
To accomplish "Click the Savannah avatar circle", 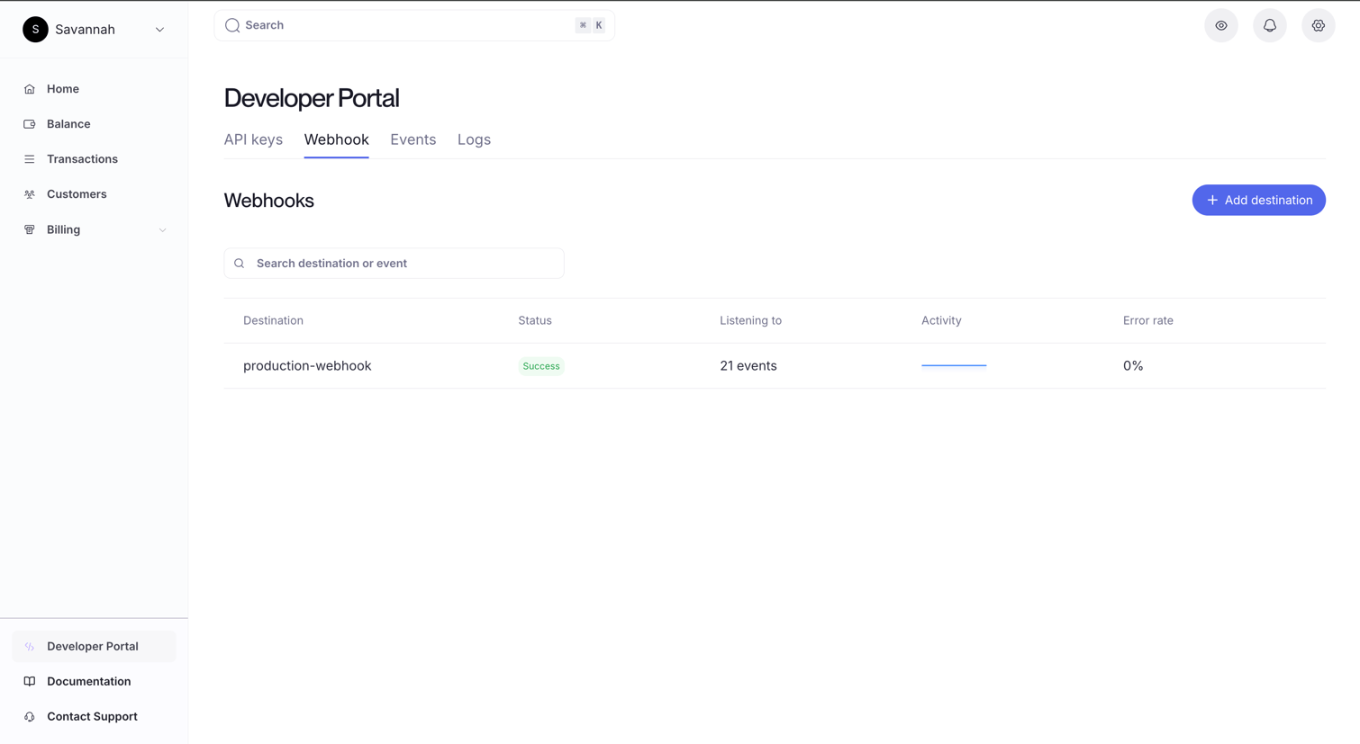I will pyautogui.click(x=35, y=29).
